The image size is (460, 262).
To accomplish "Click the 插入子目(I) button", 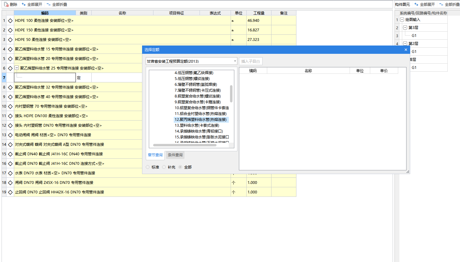I will click(x=251, y=61).
